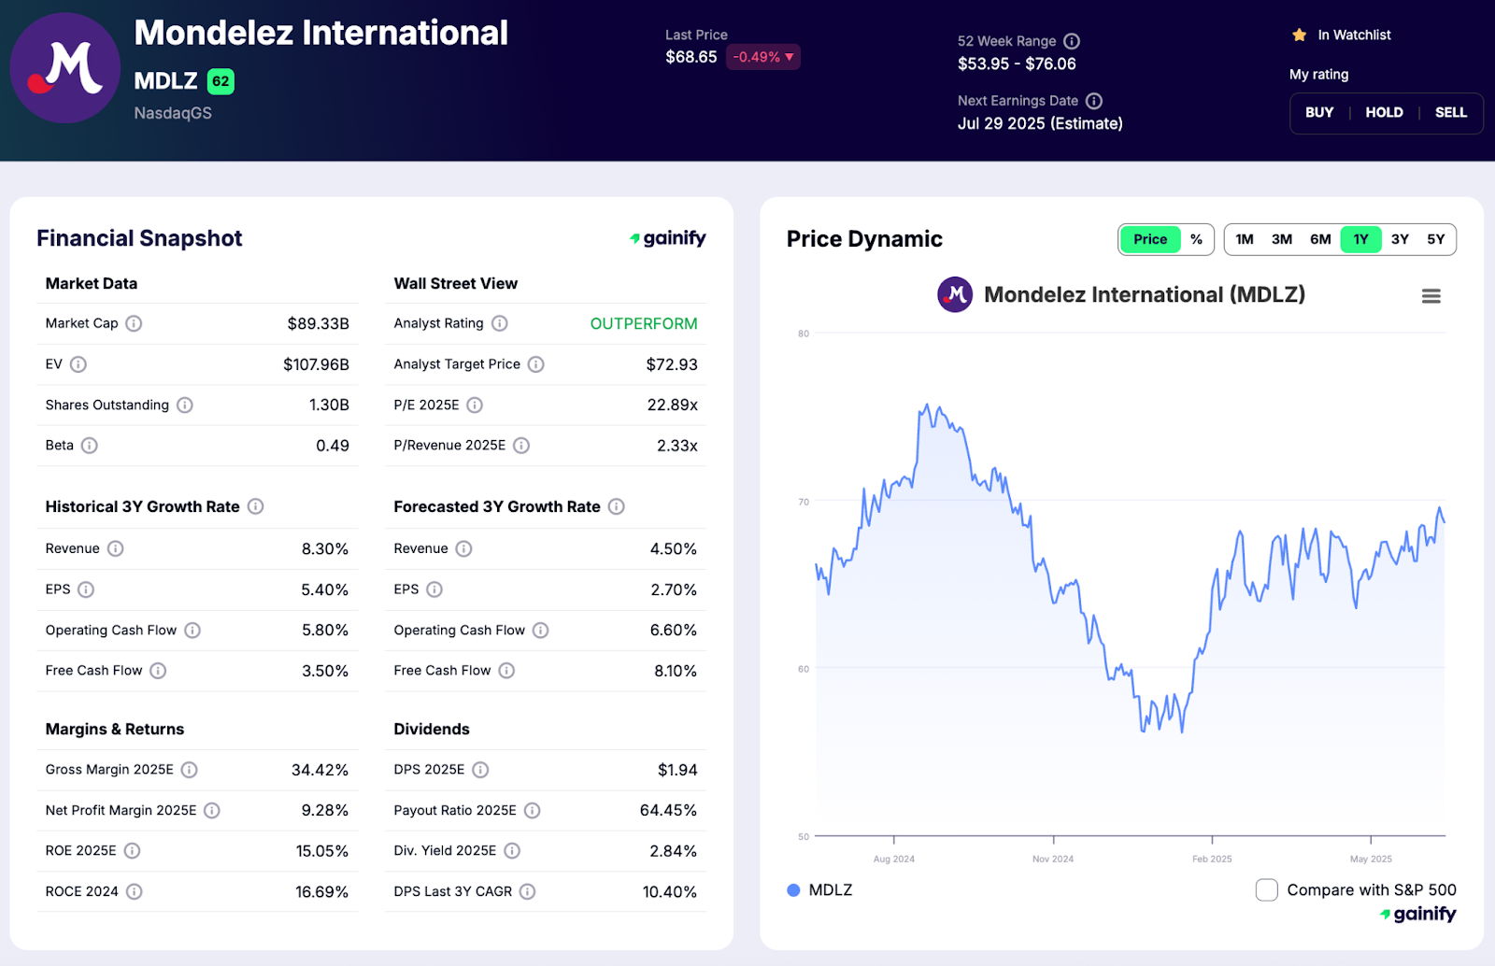Open the Market Cap info icon

point(134,323)
